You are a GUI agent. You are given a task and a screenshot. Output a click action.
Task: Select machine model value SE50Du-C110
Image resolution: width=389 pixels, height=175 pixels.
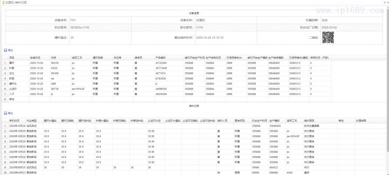pyautogui.click(x=80, y=28)
